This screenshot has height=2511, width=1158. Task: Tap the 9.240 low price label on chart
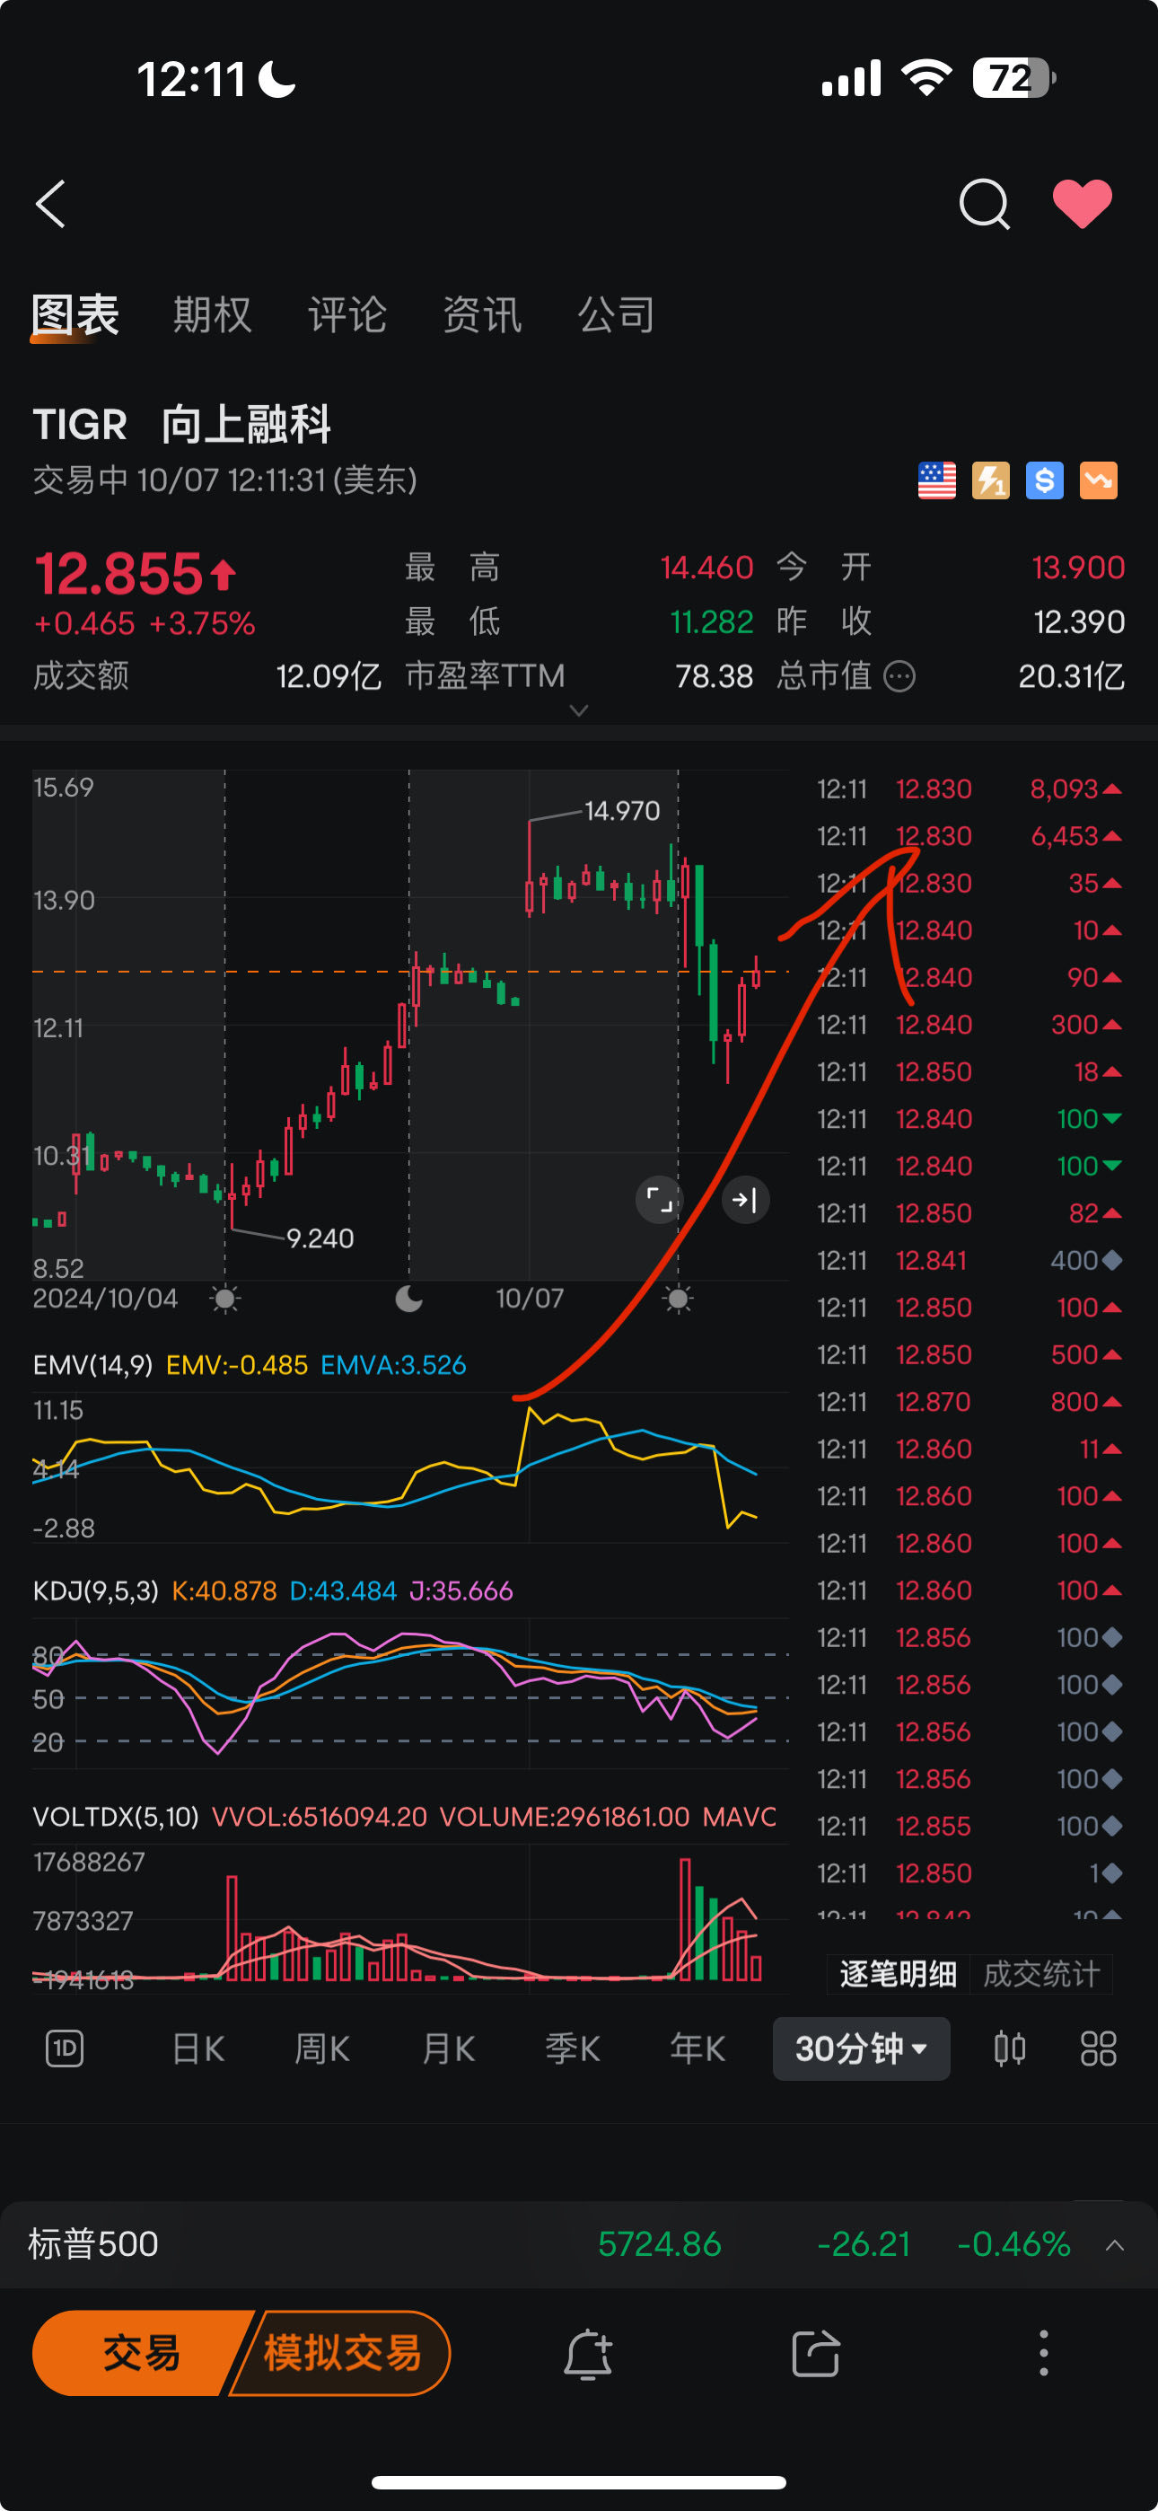(x=320, y=1238)
